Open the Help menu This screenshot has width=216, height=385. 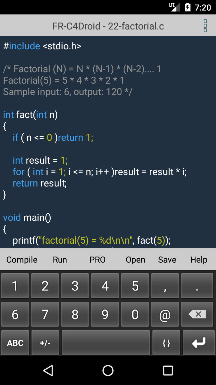[199, 260]
